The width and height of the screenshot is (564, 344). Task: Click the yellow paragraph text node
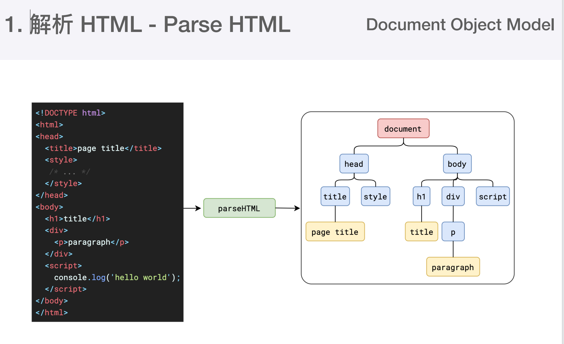coord(453,267)
